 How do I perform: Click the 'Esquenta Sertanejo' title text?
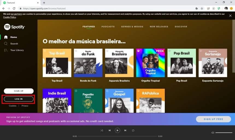click(213, 81)
